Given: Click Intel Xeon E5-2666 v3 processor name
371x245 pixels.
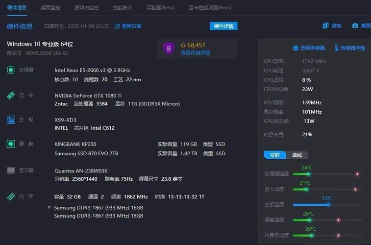Looking at the screenshot, I should (x=92, y=70).
